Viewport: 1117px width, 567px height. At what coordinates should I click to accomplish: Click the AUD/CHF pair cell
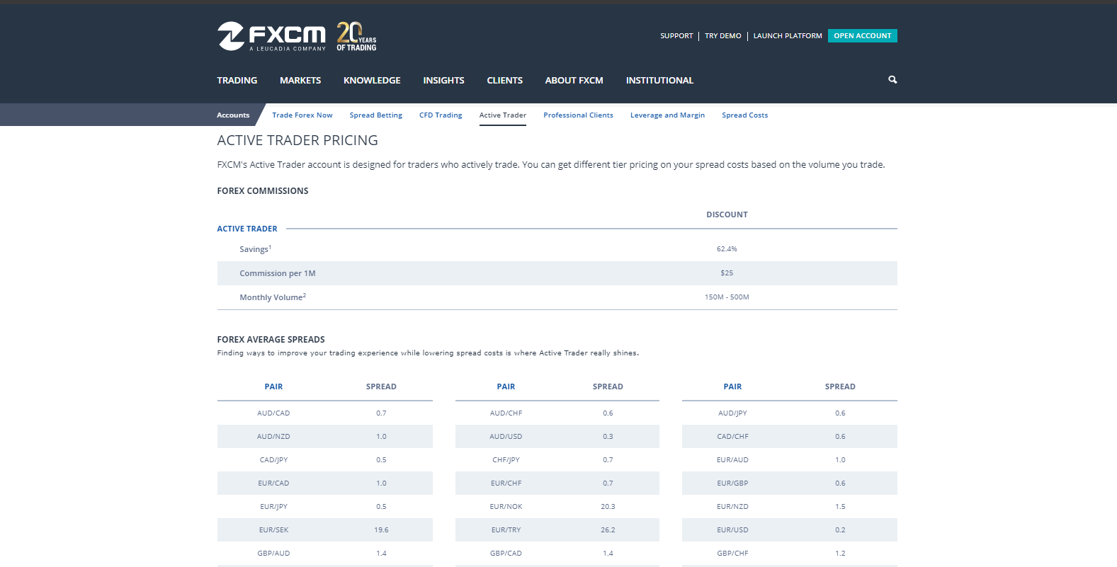pyautogui.click(x=506, y=413)
